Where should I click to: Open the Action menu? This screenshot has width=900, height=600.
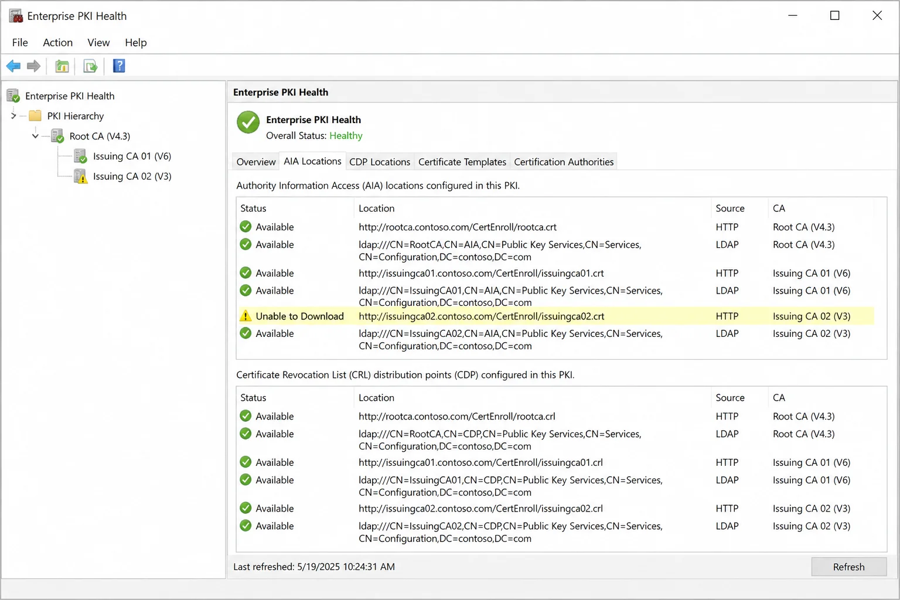coord(57,43)
